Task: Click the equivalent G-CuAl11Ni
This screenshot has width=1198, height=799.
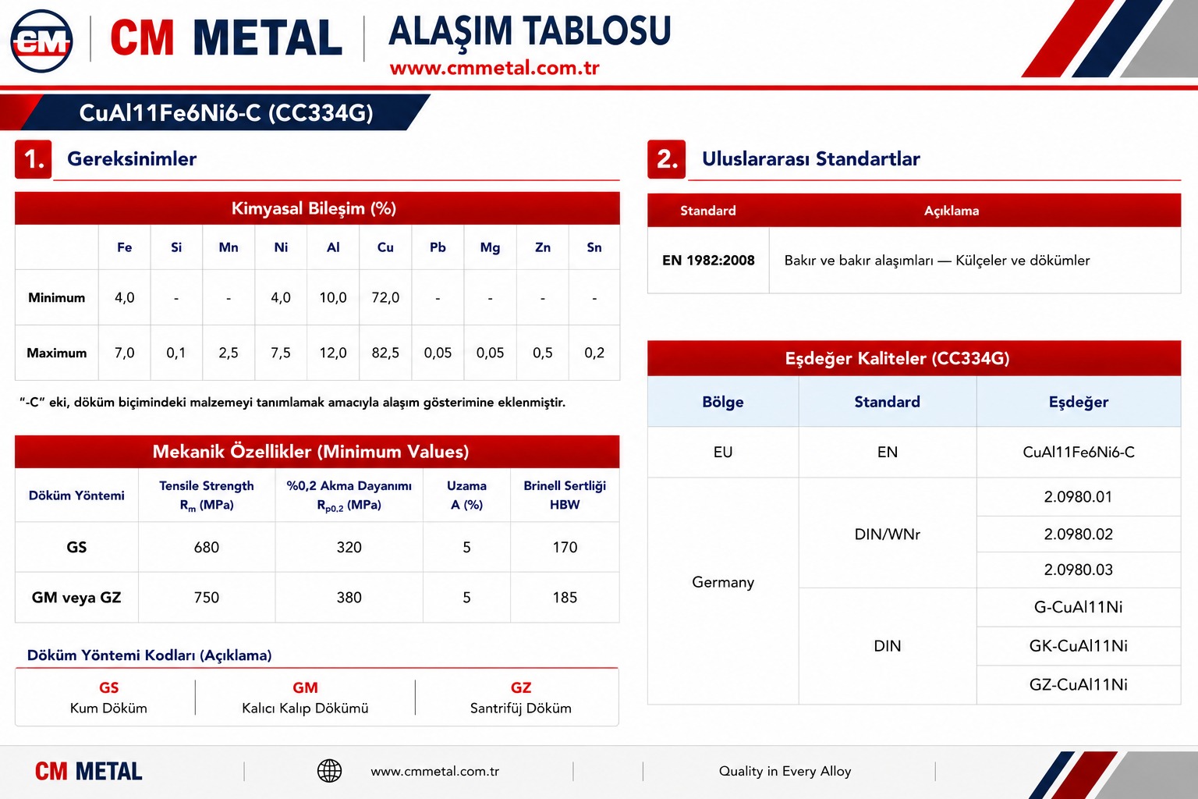Action: [x=1079, y=607]
